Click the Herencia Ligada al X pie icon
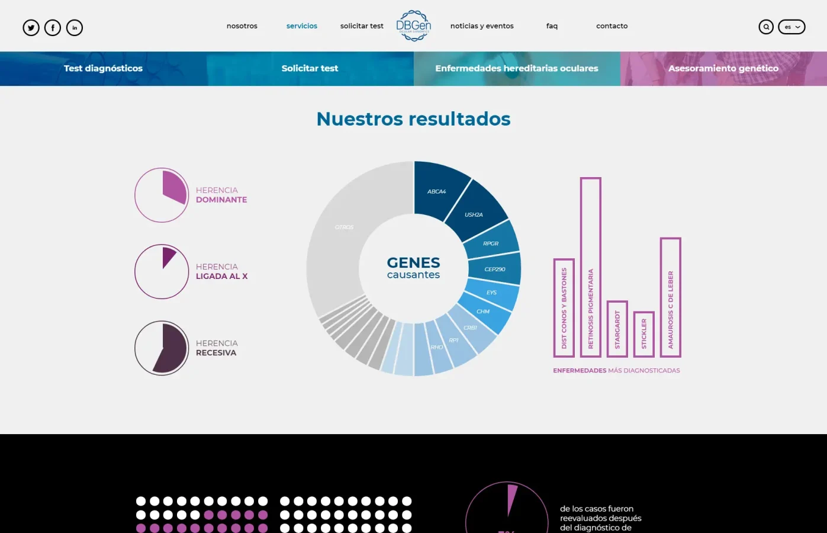Screen dimensions: 827x533 pos(162,272)
